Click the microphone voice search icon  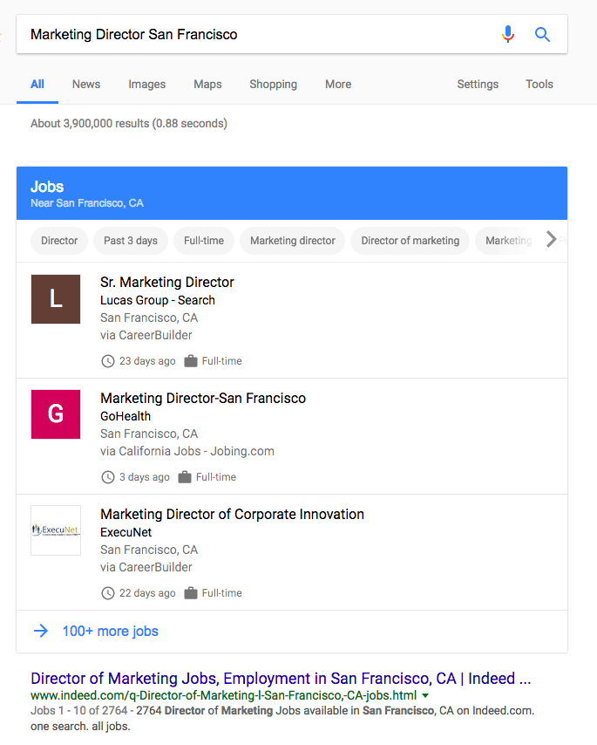coord(508,34)
